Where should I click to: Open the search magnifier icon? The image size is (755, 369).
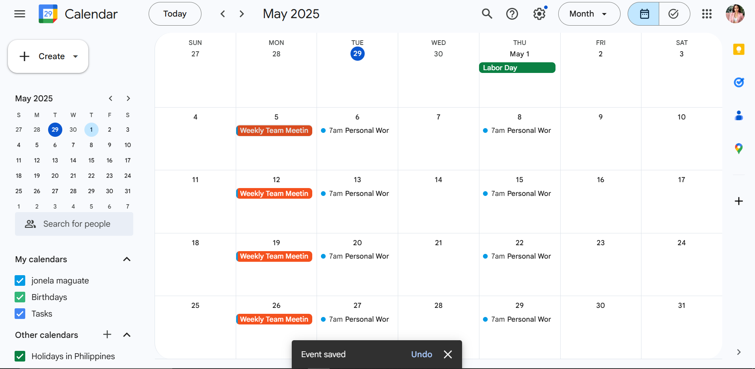coord(487,14)
